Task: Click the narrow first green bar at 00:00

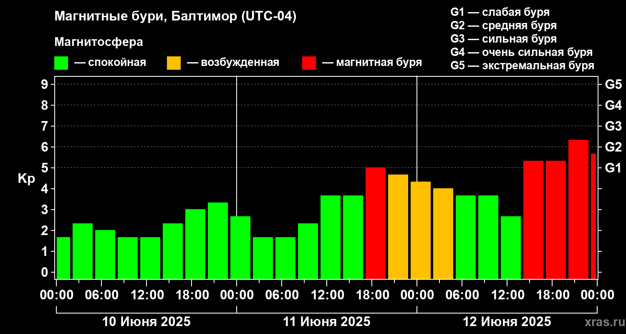Action: [63, 258]
